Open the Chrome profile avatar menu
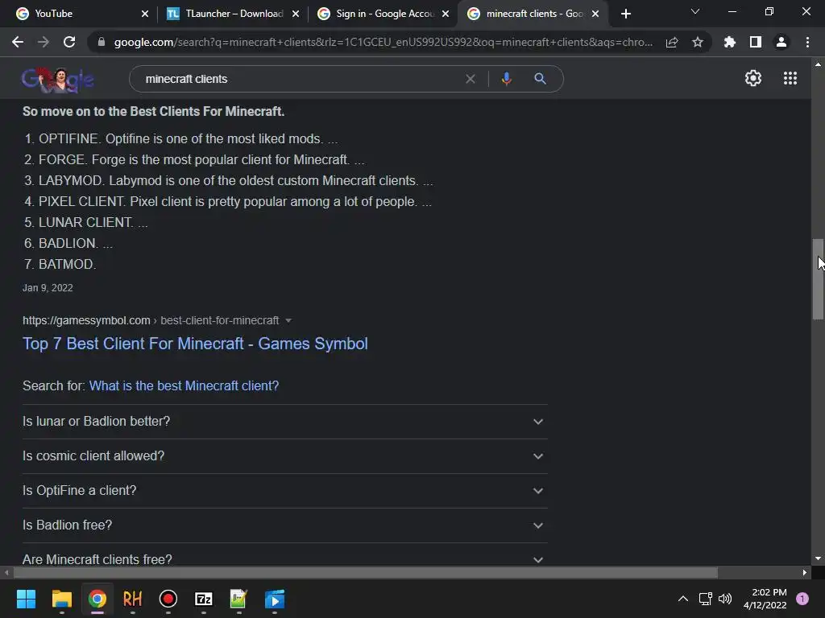 tap(781, 42)
